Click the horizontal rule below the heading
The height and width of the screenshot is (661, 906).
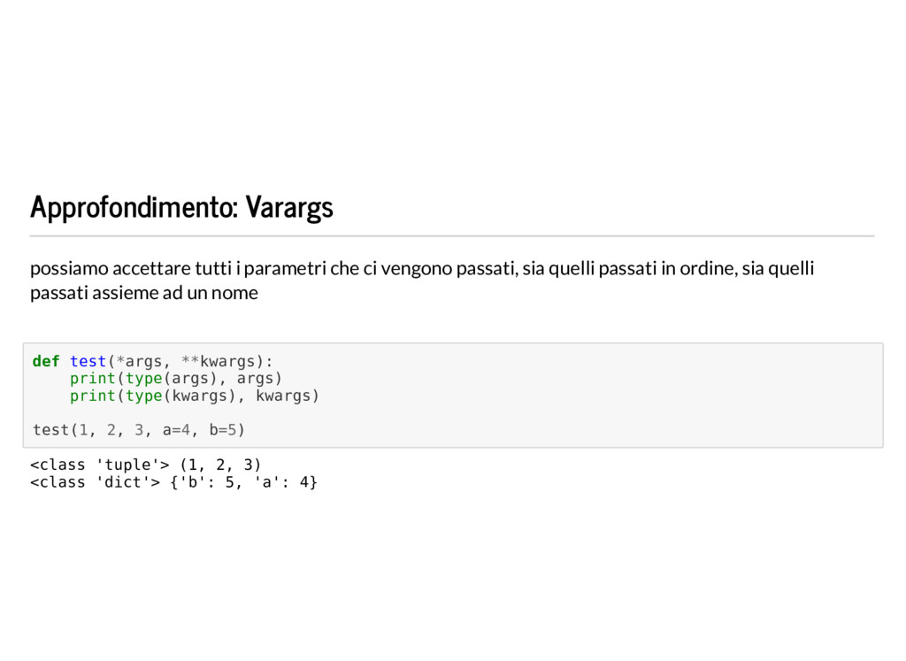point(452,235)
